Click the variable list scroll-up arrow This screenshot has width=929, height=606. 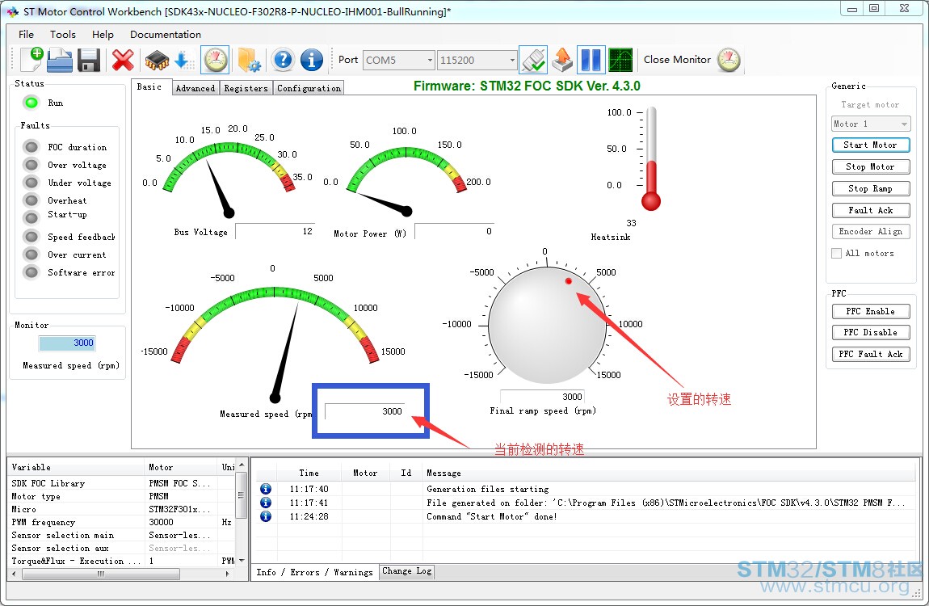242,465
